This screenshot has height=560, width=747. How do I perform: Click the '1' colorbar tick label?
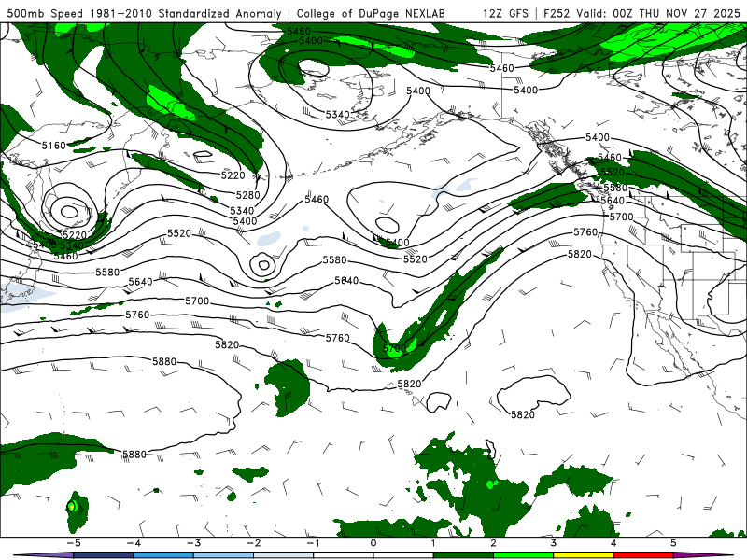pos(433,543)
